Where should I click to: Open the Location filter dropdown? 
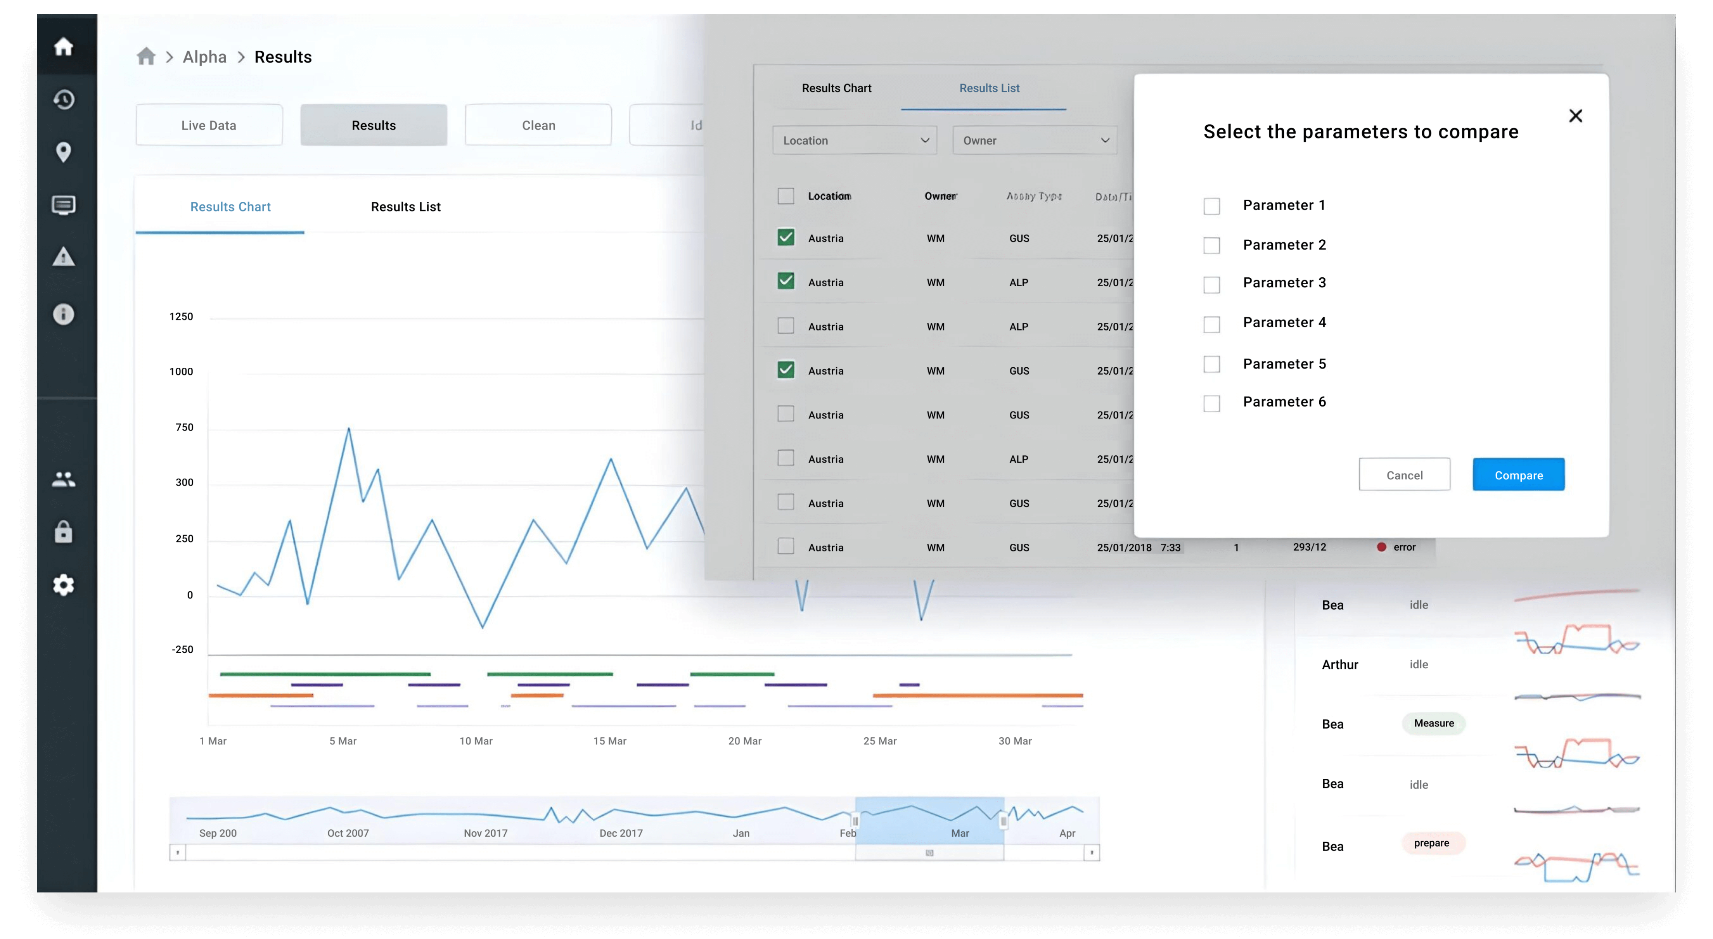(x=855, y=140)
